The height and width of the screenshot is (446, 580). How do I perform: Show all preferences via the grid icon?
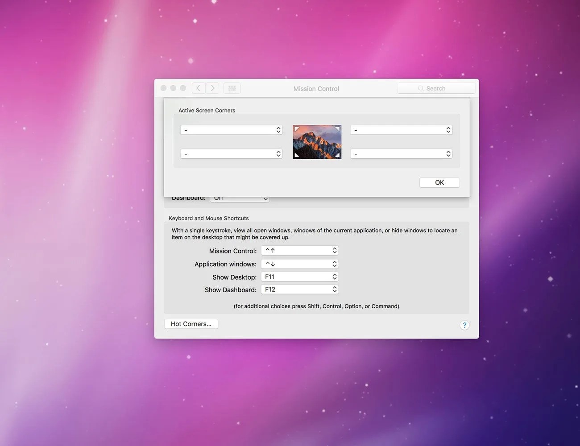(232, 88)
